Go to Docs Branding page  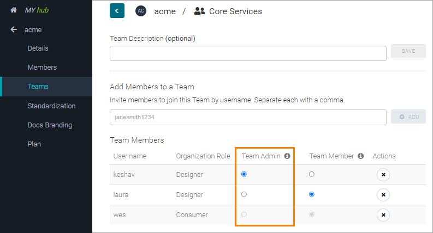click(x=50, y=125)
